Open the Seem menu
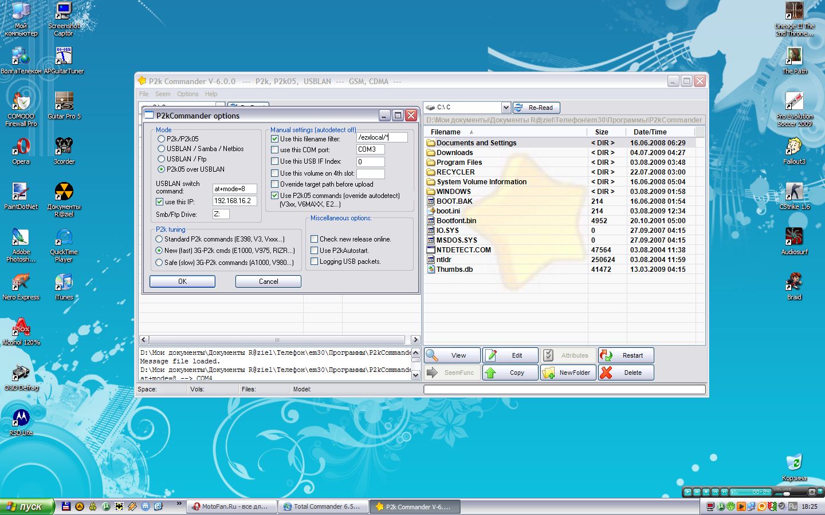 coord(163,94)
